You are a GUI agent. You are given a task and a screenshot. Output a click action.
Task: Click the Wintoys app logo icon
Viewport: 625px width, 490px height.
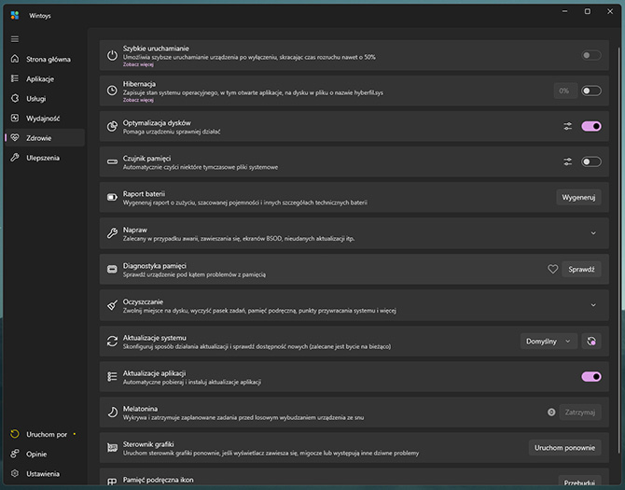coord(15,16)
